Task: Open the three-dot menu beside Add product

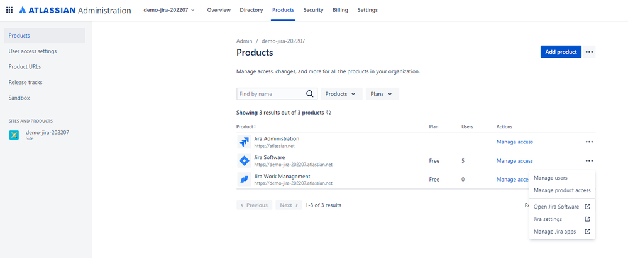Action: (589, 52)
